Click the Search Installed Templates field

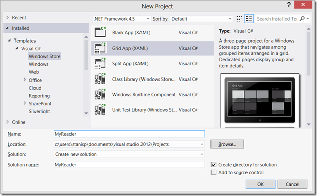coord(277,19)
